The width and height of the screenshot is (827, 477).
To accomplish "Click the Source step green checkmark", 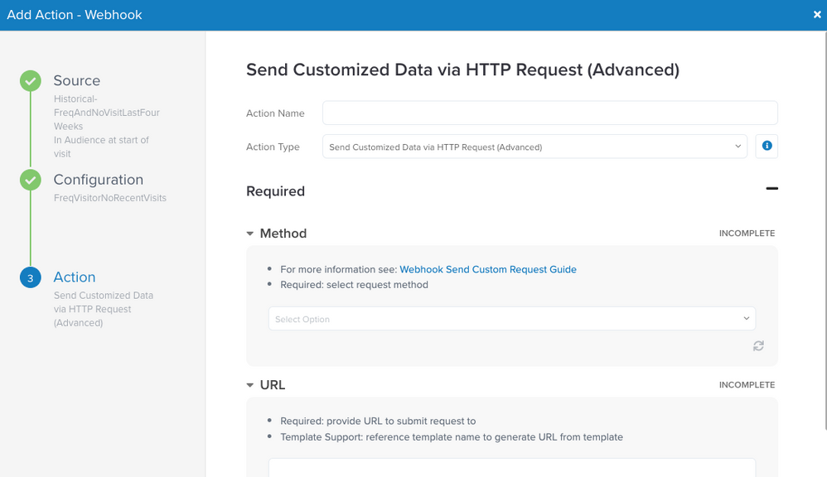I will click(x=31, y=81).
